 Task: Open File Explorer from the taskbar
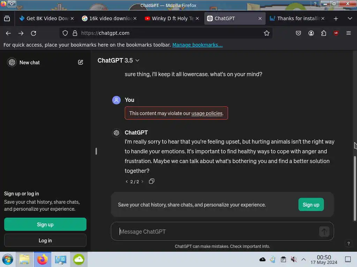coord(24,259)
